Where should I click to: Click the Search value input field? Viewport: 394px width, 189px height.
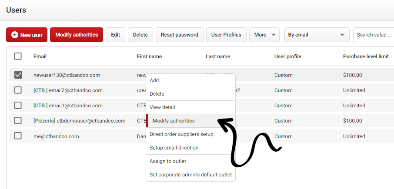(x=373, y=35)
